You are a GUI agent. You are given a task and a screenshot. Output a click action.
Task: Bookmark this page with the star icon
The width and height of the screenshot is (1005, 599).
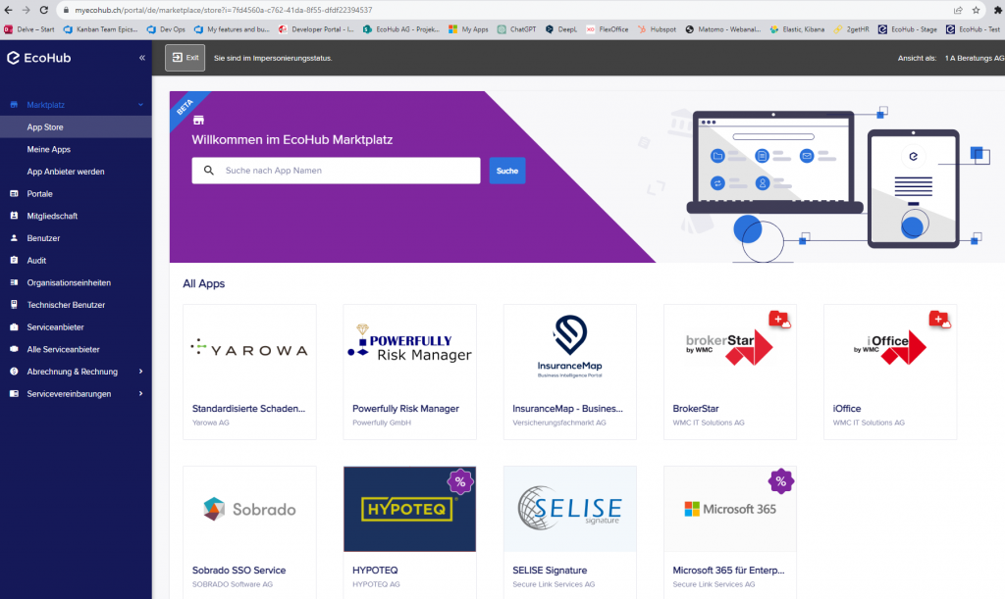click(977, 10)
